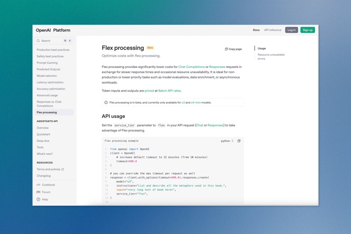Open Production best practices in sidebar
Viewport: 351px width, 234px height.
click(x=53, y=50)
